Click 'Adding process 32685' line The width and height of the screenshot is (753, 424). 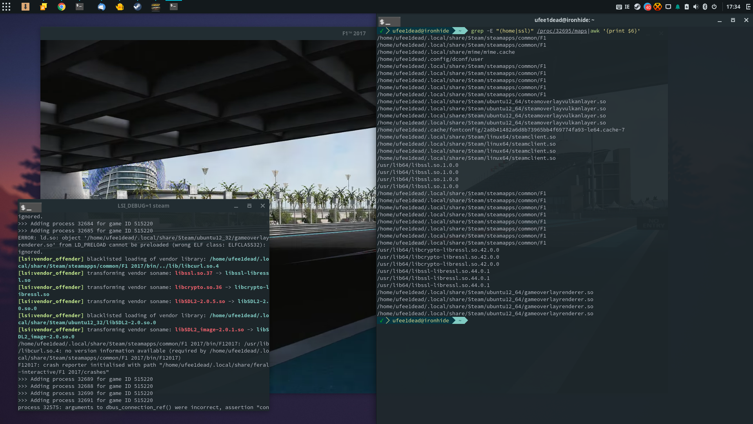click(85, 231)
